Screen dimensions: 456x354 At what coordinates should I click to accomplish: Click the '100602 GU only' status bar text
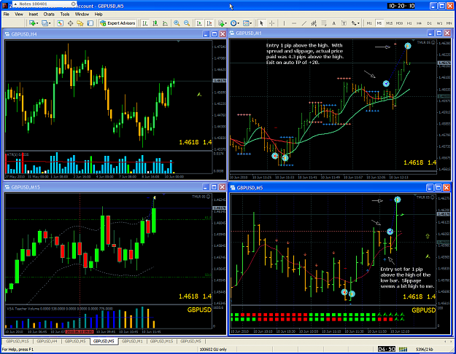point(213,350)
